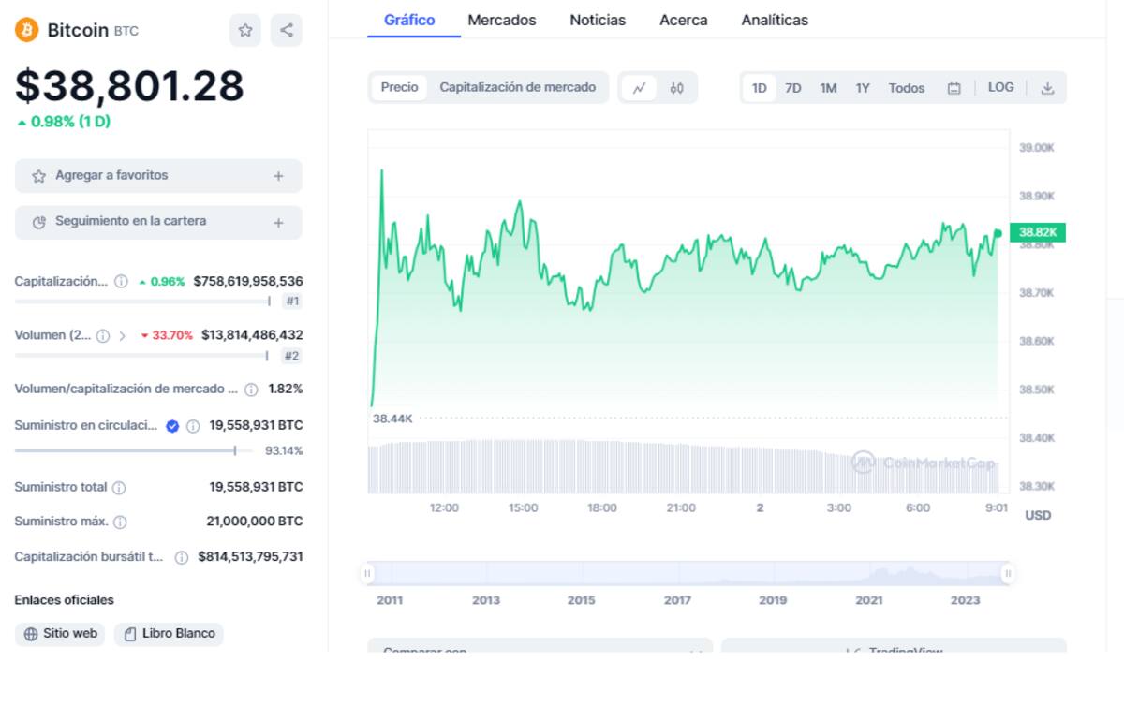Viewport: 1124px width, 706px height.
Task: Click info icon beside Suministro total
Action: coord(119,488)
